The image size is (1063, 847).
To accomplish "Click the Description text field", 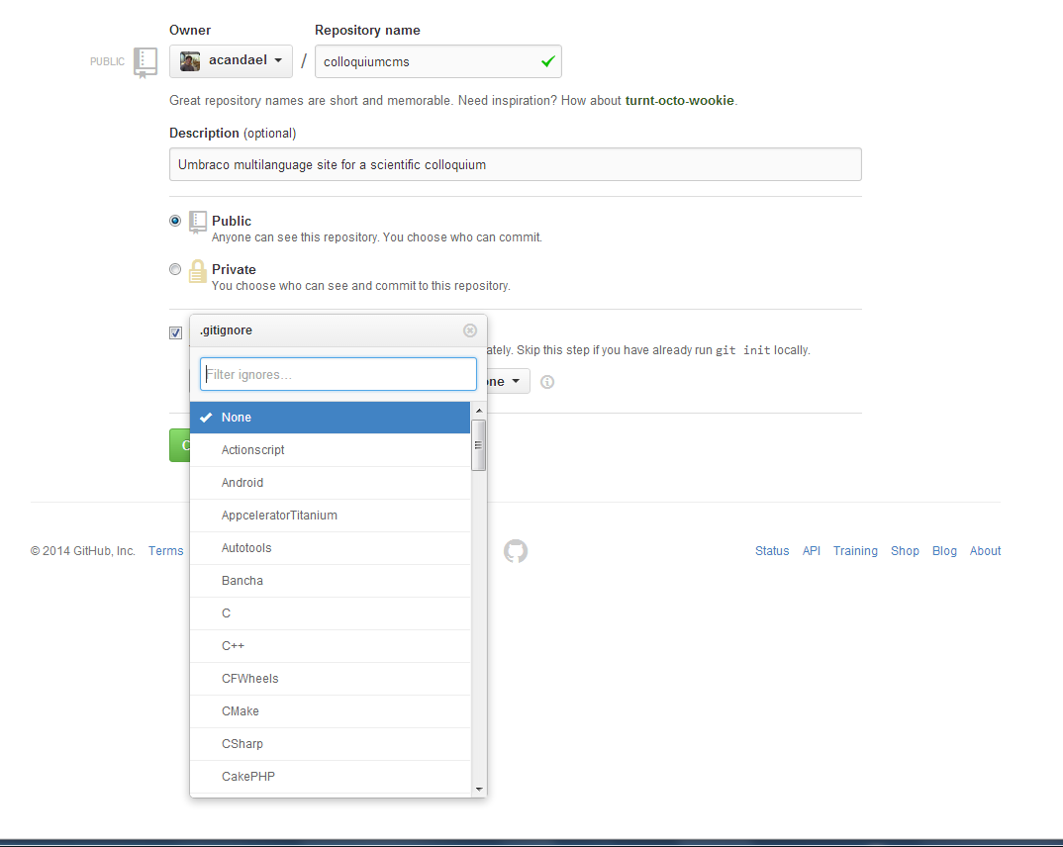I will pos(516,164).
